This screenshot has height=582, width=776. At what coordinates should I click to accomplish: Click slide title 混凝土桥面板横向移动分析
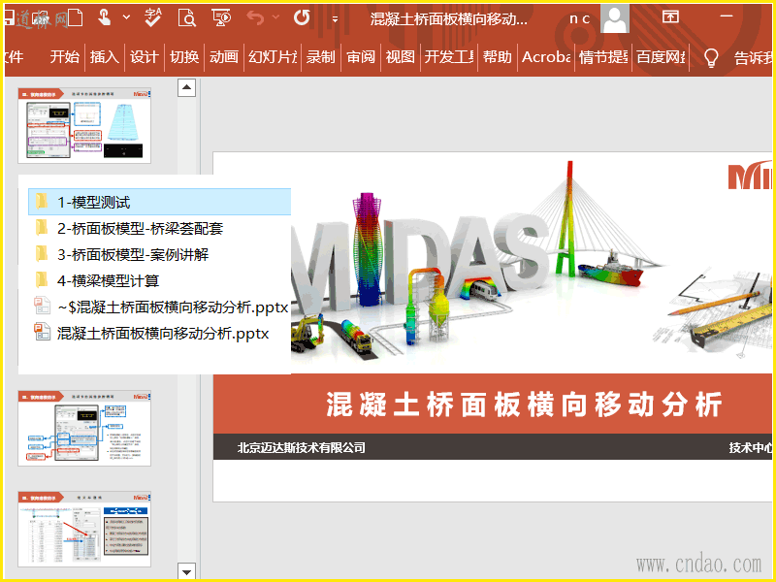pyautogui.click(x=524, y=404)
